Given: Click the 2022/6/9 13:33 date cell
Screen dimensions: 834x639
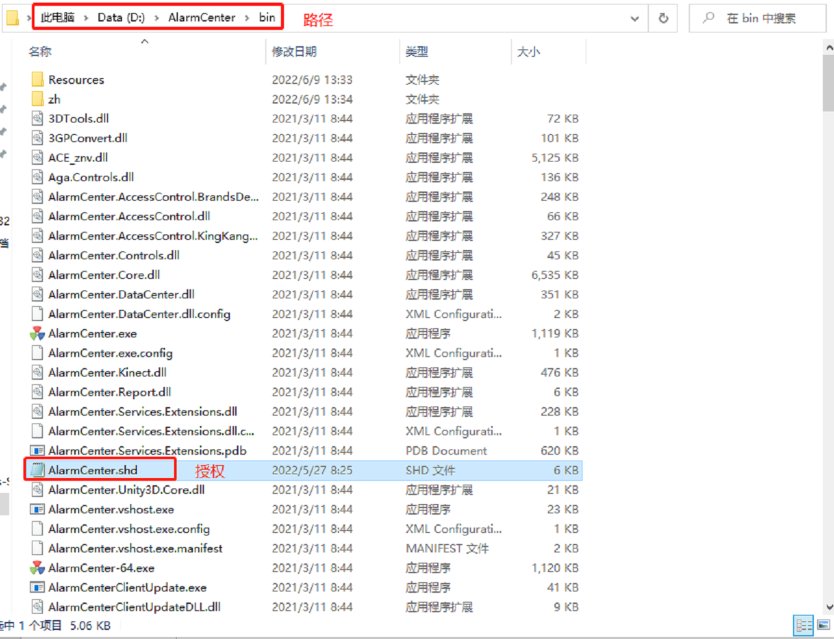Looking at the screenshot, I should (x=312, y=79).
